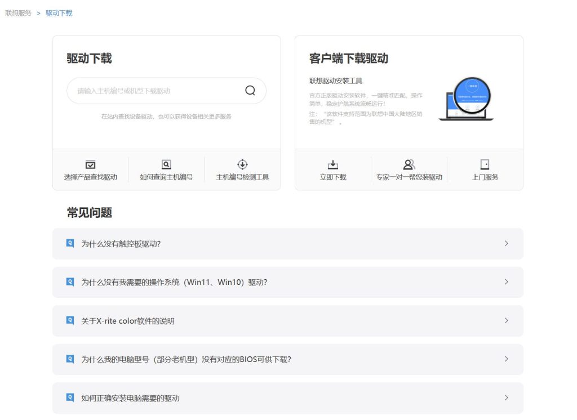The image size is (577, 420).
Task: Click the Q icon beside X-rite color question
Action: 70,320
